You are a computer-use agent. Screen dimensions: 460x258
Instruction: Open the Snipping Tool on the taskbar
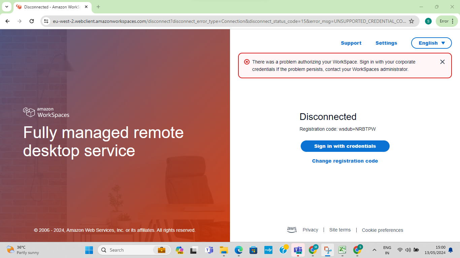[328, 250]
